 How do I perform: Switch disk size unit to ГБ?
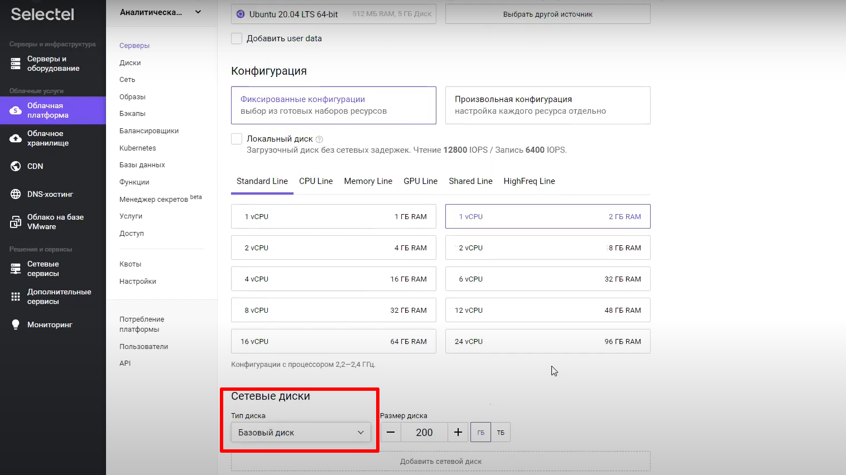point(480,432)
